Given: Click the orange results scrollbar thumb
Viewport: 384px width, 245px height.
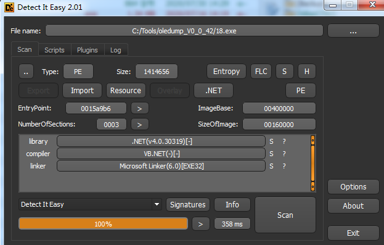Looking at the screenshot, I should click(313, 164).
